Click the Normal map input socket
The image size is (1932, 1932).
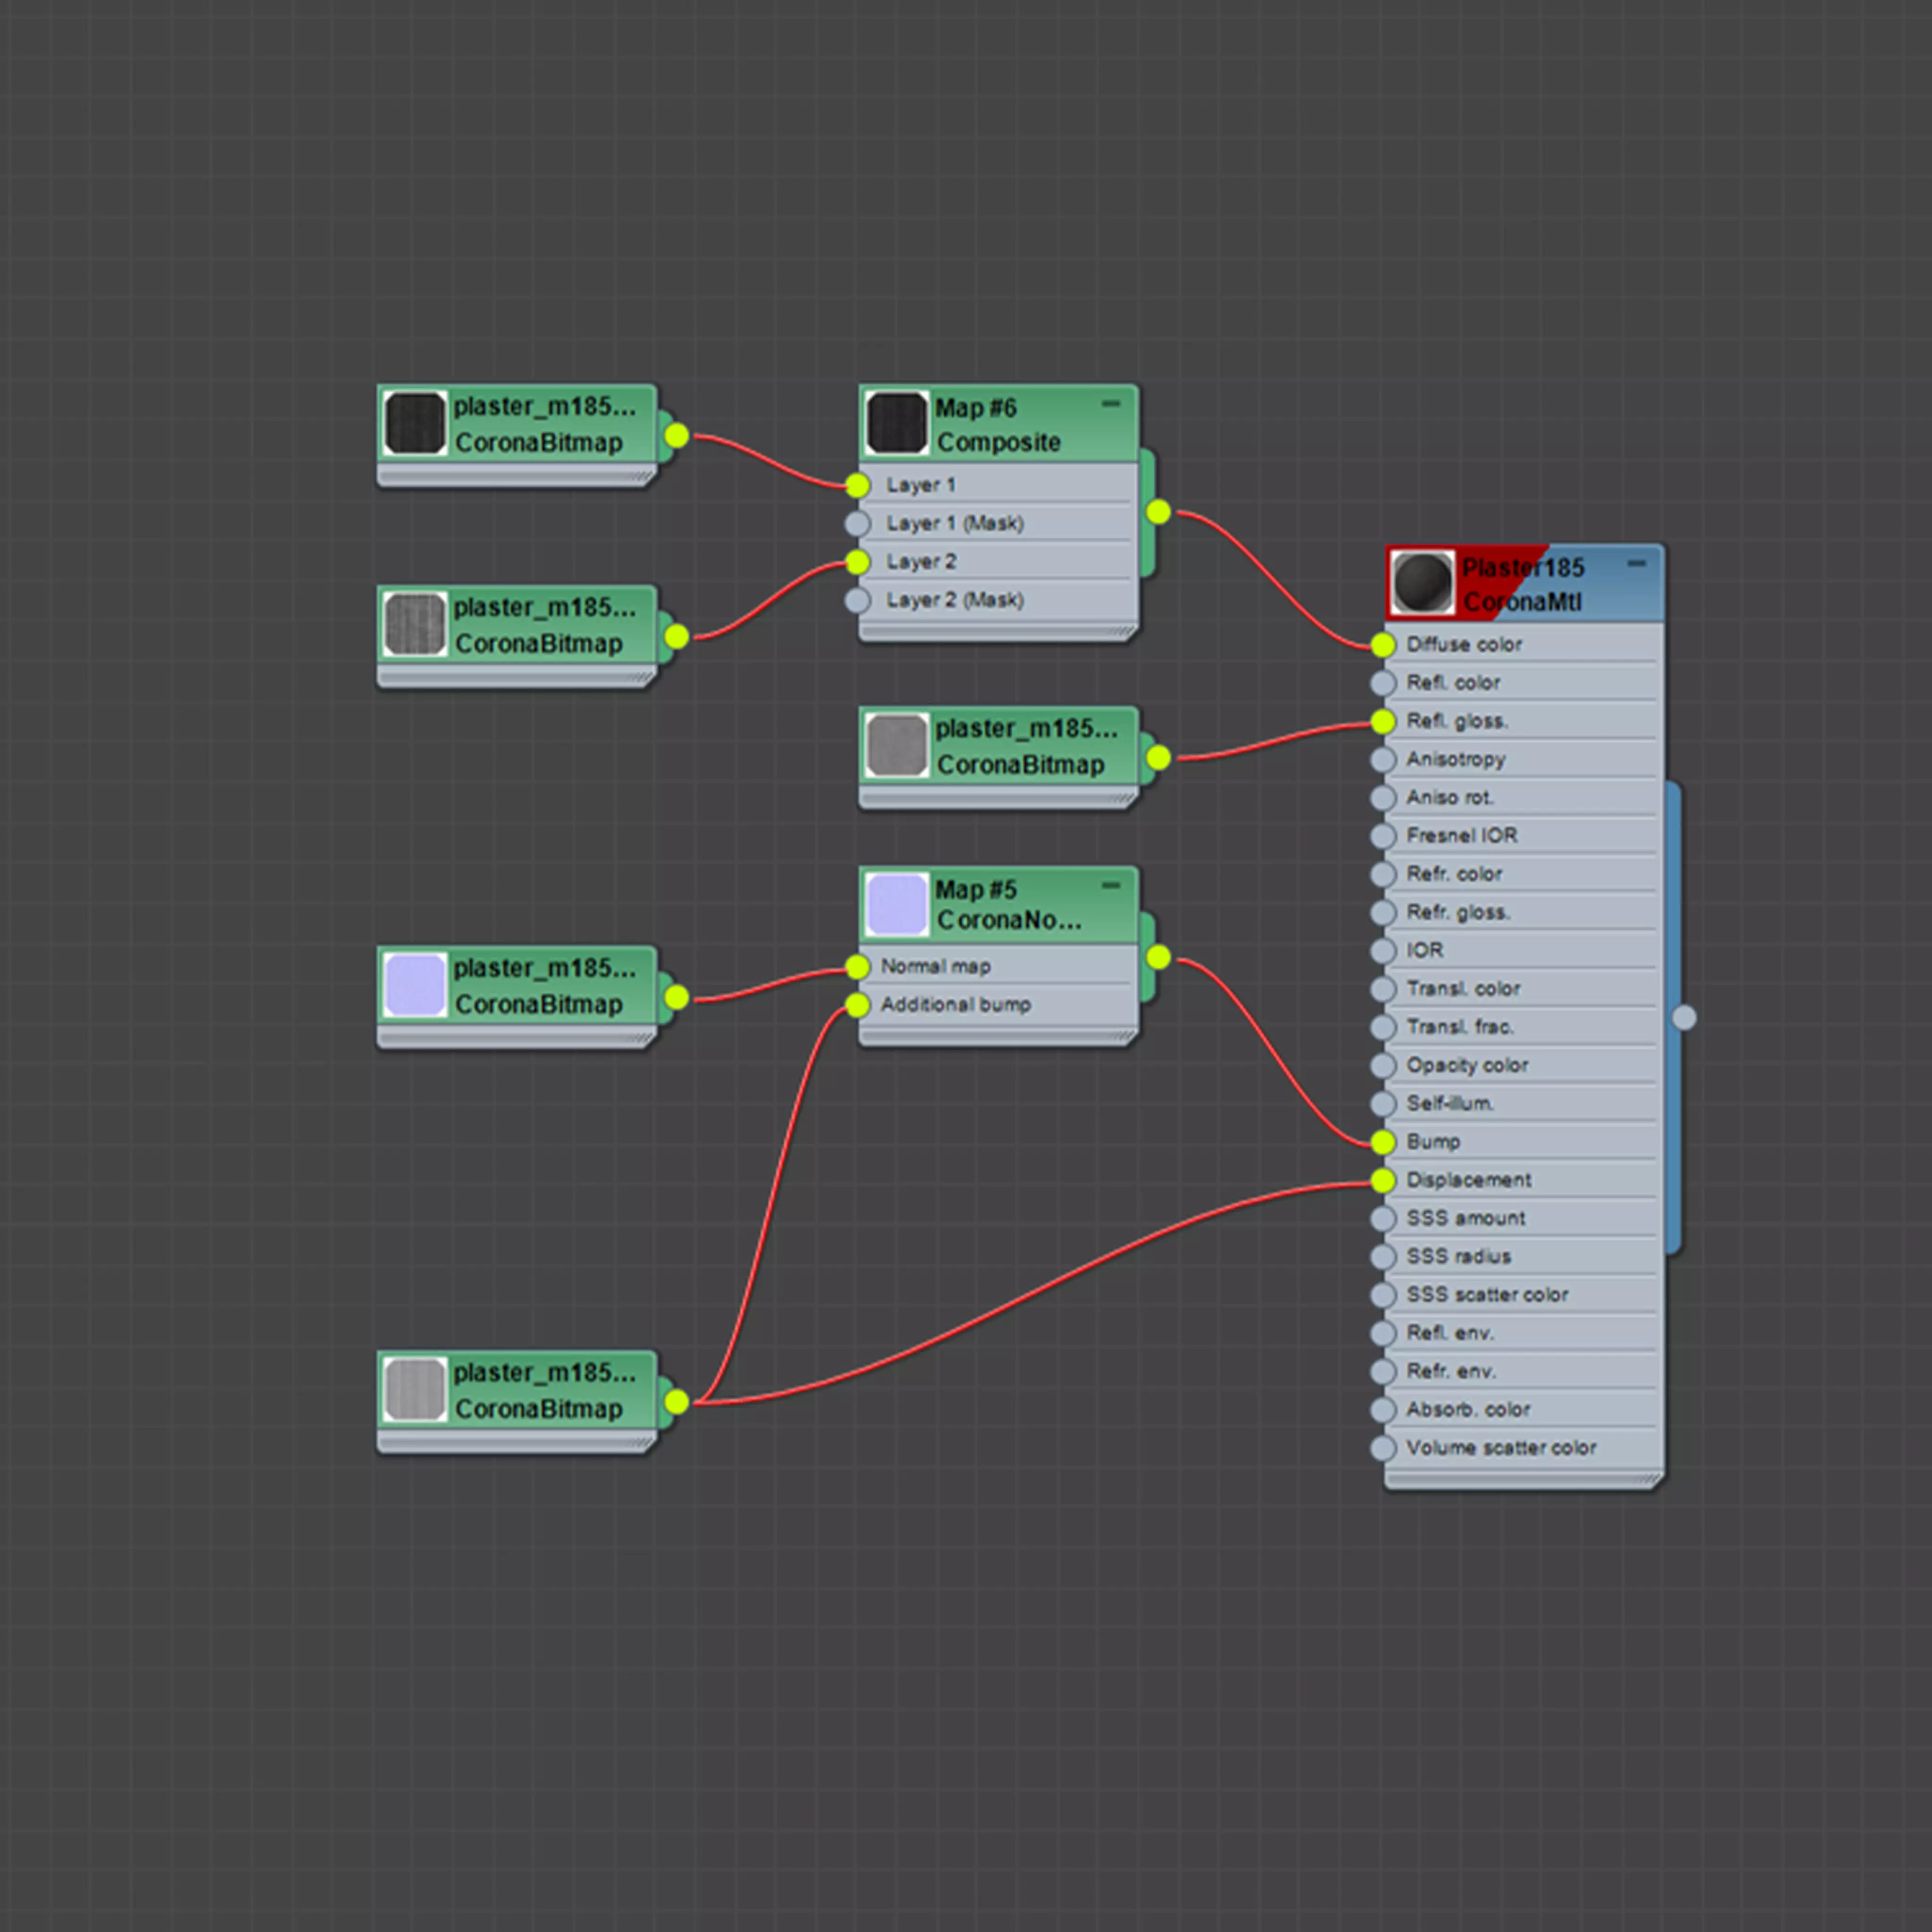(x=857, y=967)
